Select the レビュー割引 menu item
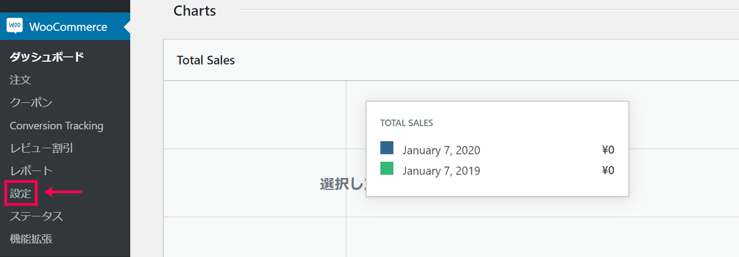This screenshot has width=739, height=257. [x=41, y=148]
